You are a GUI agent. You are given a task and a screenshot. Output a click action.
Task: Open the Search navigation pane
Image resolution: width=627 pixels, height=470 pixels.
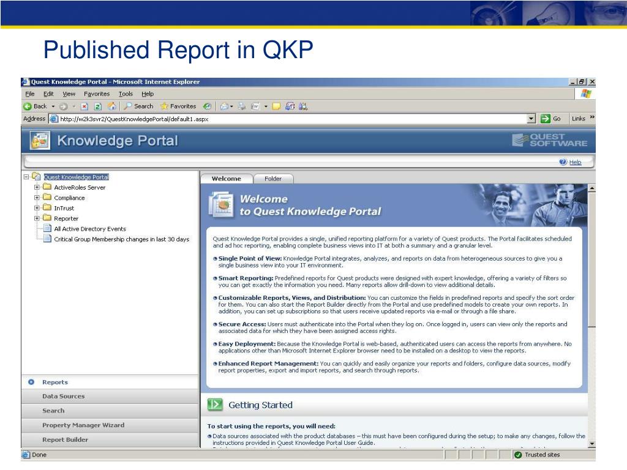110,411
